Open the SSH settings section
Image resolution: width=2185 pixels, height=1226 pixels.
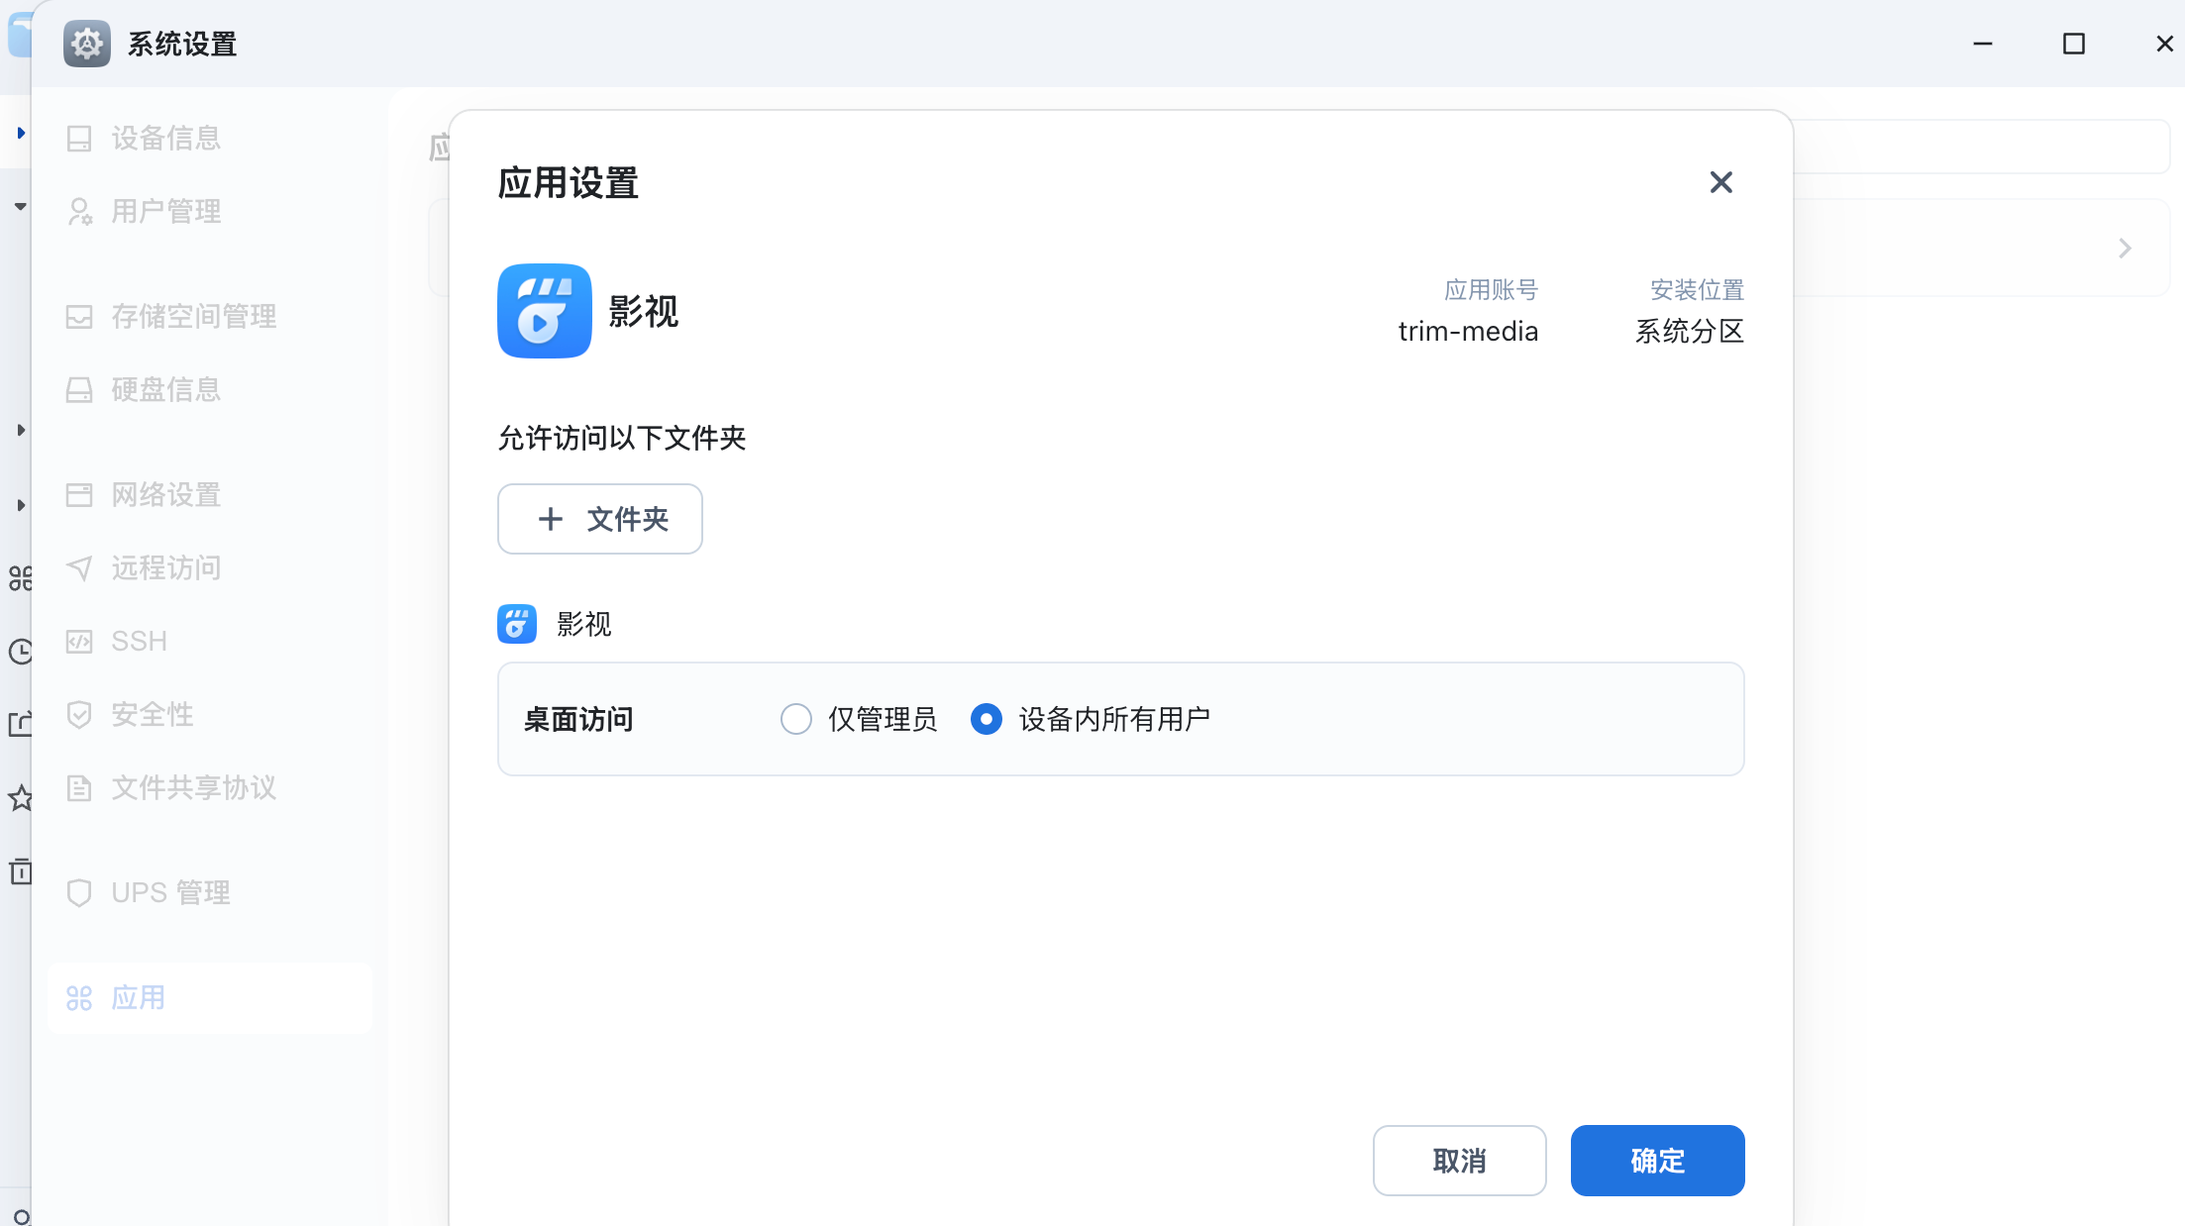pyautogui.click(x=139, y=642)
